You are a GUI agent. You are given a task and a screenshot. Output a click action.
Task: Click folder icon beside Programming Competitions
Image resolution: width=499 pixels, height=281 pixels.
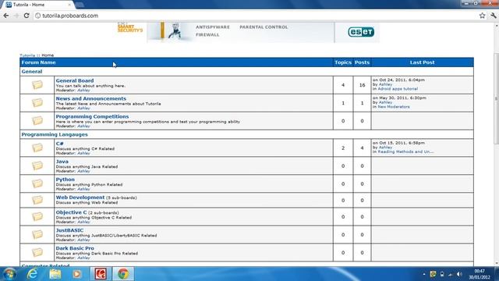tap(37, 120)
